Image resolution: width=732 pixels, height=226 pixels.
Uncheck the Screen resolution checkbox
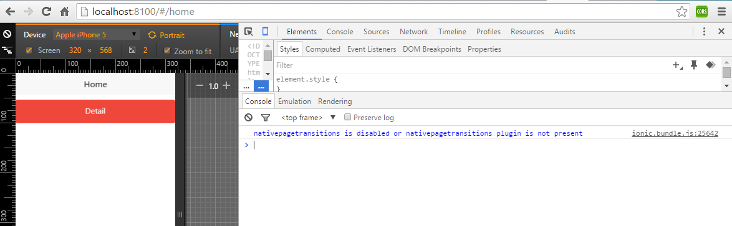pos(29,50)
